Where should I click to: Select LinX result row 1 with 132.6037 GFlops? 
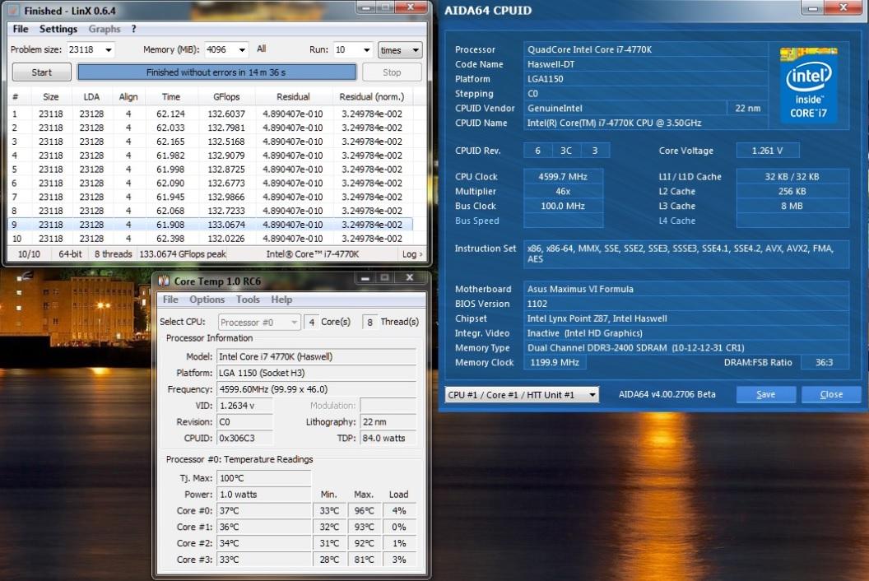[211, 114]
